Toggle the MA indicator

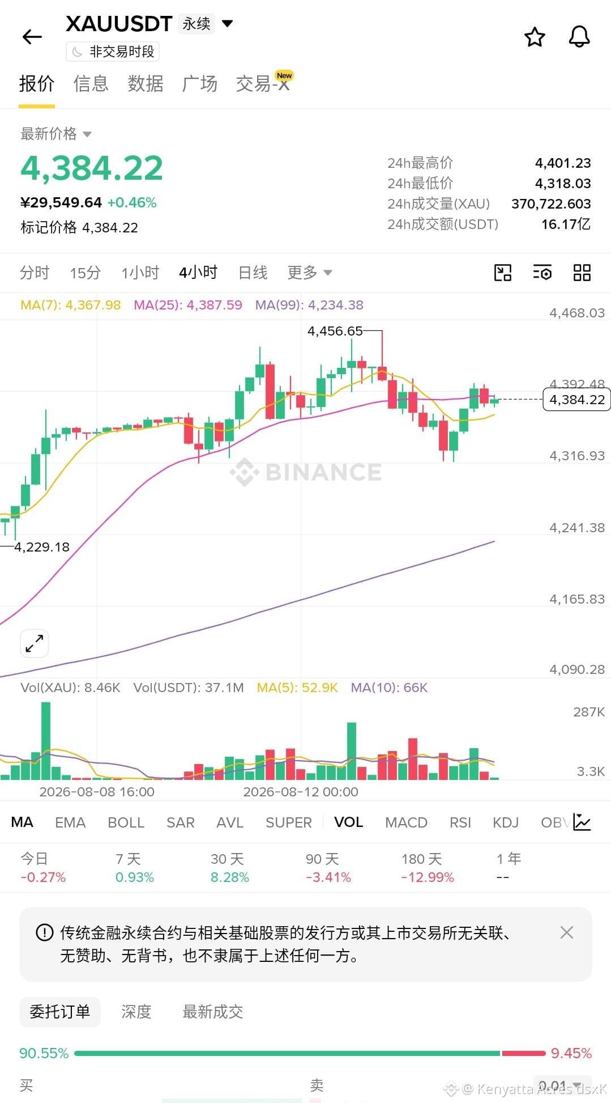click(22, 822)
